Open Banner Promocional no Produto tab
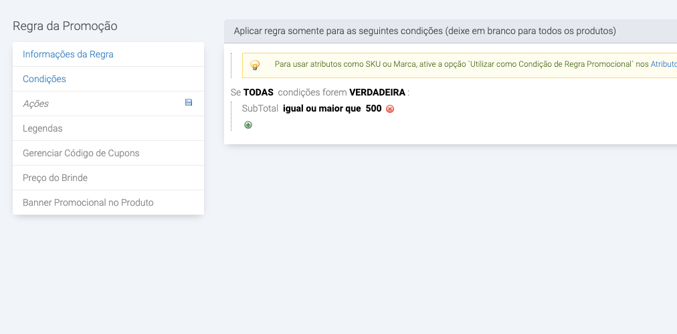Screen dimensions: 677x334 click(88, 202)
